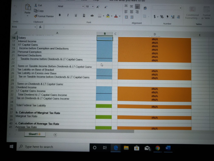This screenshot has height=161, width=214.
Task: Click the Redo arrow icon
Action: click(x=15, y=15)
